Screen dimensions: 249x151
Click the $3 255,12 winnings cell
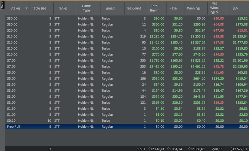[198, 36]
